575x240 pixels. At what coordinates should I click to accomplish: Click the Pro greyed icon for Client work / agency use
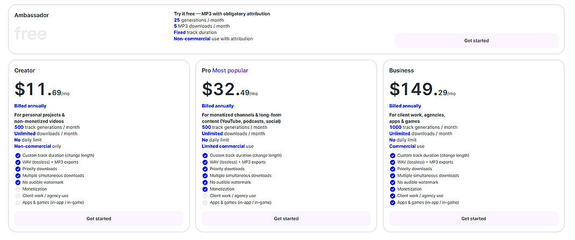(205, 196)
